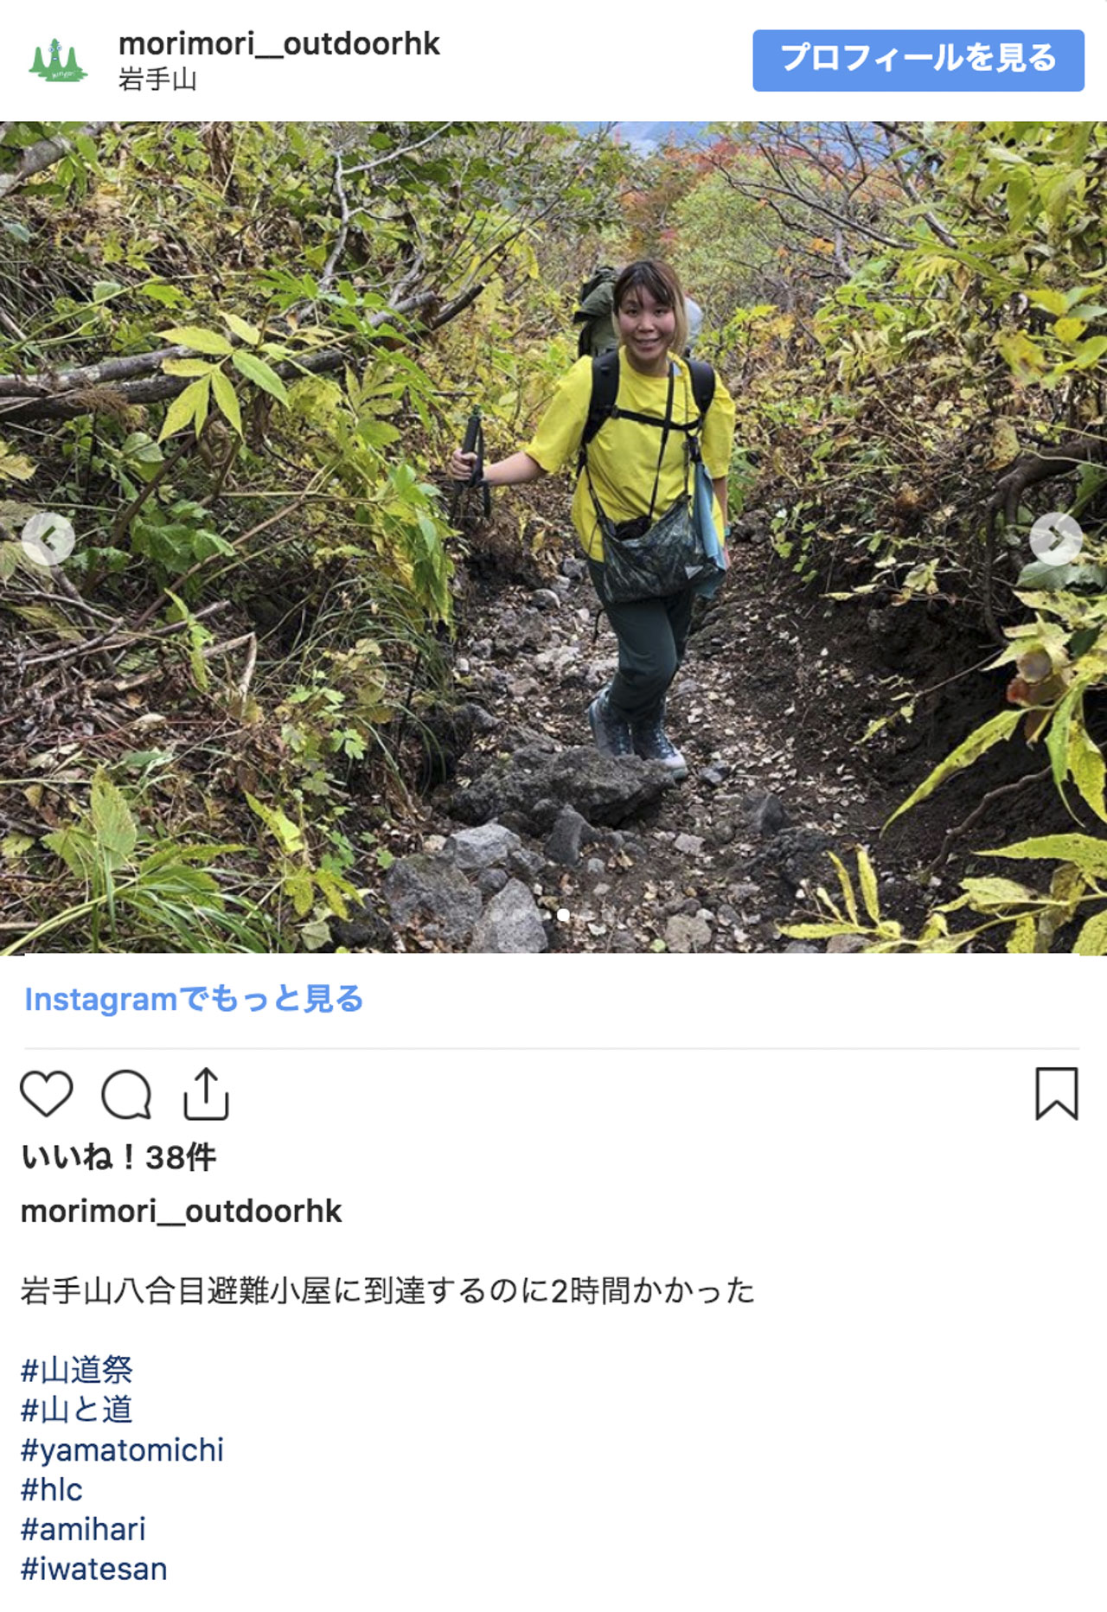Go to the previous photo in carousel
The height and width of the screenshot is (1612, 1107).
(48, 539)
